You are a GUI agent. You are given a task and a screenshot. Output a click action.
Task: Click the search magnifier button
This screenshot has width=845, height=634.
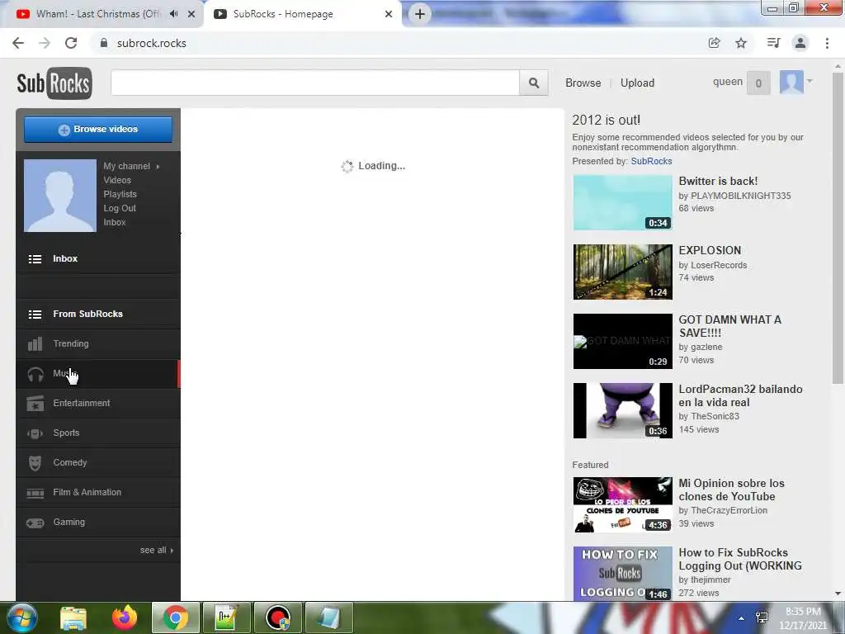click(x=534, y=83)
